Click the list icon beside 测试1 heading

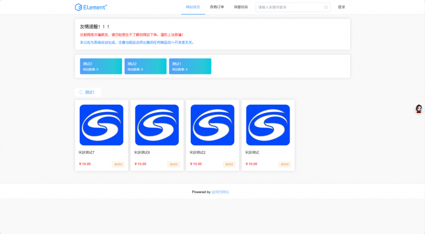click(x=81, y=93)
